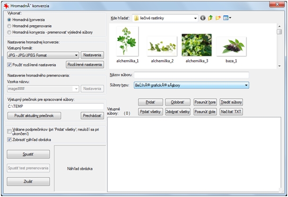Select the alchemilka_1 thumbnail
288x197 pixels.
[127, 41]
